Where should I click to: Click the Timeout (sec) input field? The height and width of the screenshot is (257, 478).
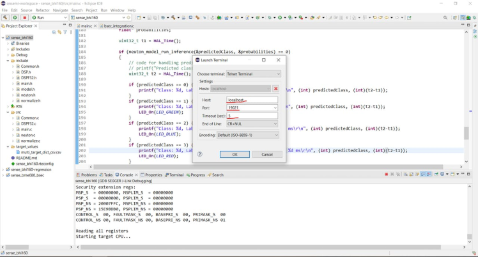pyautogui.click(x=252, y=116)
